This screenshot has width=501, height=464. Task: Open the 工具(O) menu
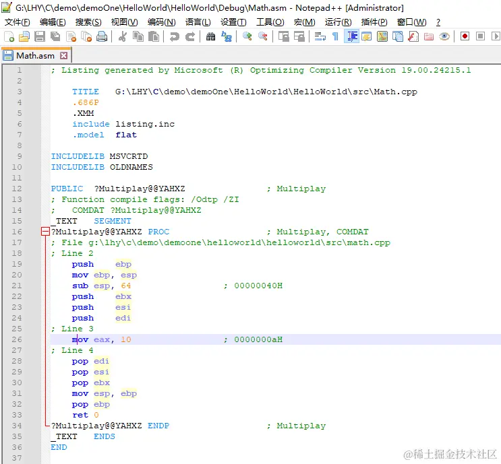tap(270, 22)
